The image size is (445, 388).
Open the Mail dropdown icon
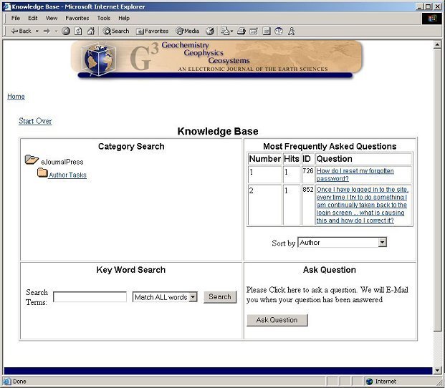(x=226, y=31)
